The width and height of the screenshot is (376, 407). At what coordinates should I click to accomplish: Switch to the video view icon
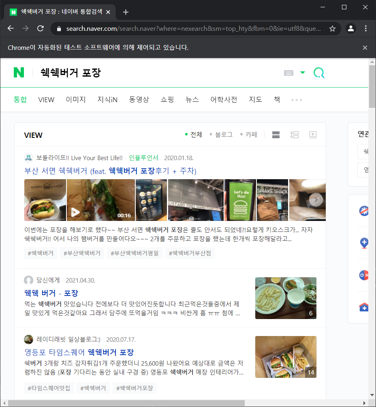pyautogui.click(x=313, y=135)
